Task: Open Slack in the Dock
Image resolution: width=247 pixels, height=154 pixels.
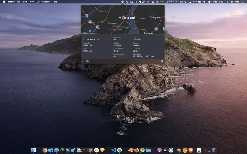Action: [x=96, y=150]
